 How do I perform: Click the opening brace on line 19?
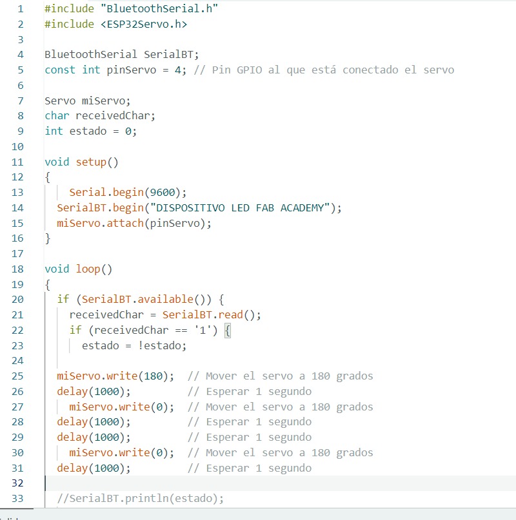pyautogui.click(x=48, y=285)
